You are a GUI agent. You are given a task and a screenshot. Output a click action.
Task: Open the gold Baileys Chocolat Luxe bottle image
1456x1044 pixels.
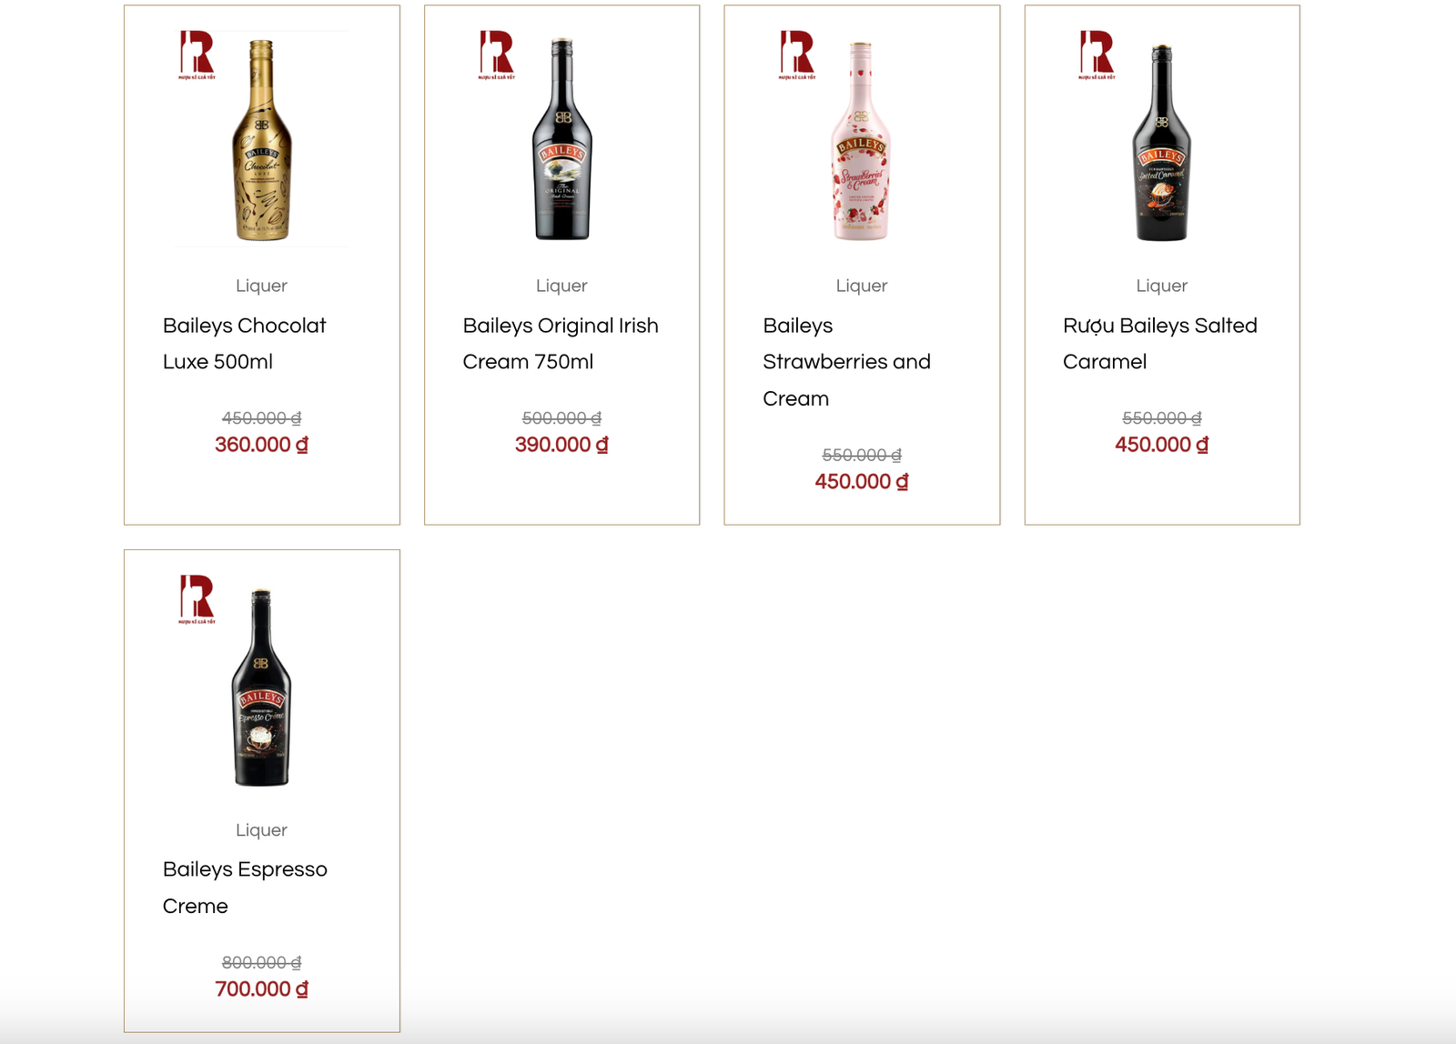pyautogui.click(x=262, y=139)
